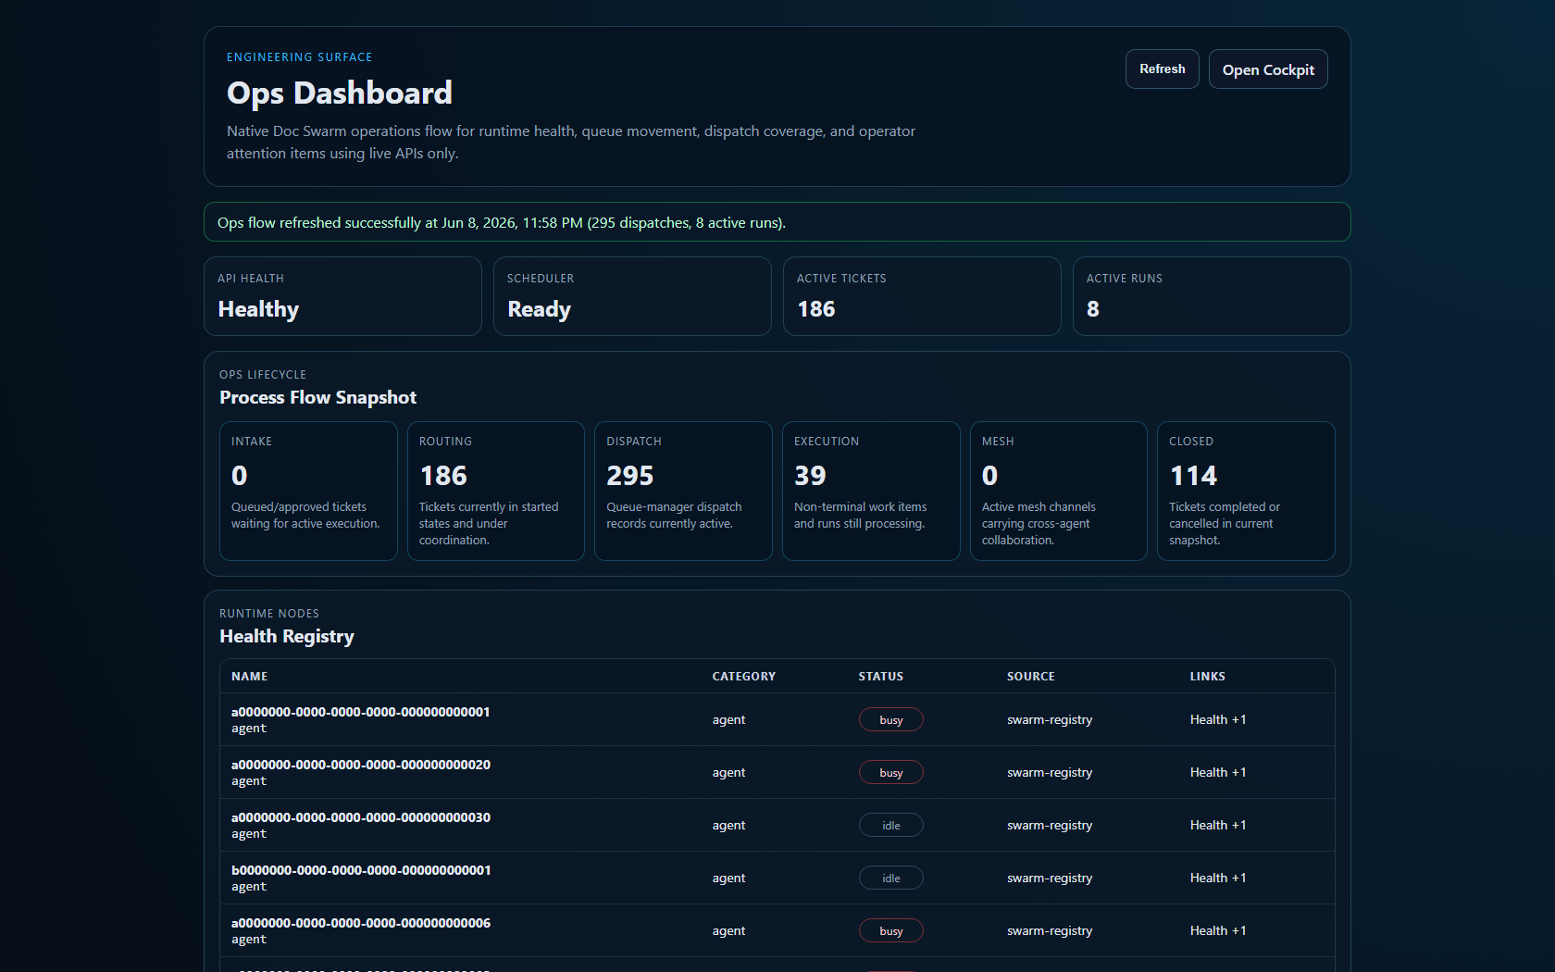The width and height of the screenshot is (1555, 972).
Task: Click the Process Flow Snapshot heading
Action: (317, 397)
